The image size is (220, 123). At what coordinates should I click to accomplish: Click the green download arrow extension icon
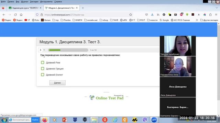(x=187, y=15)
